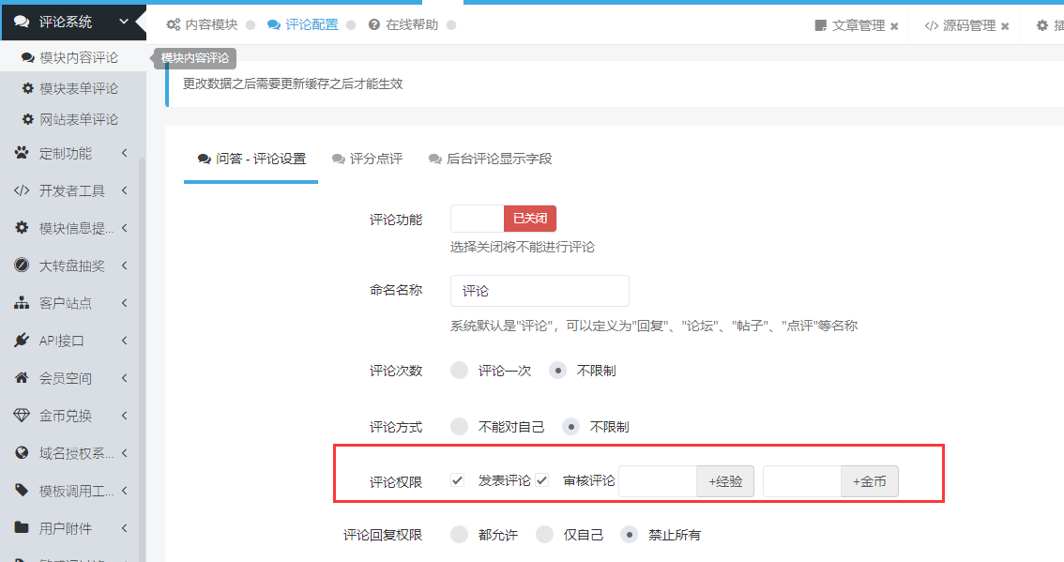The width and height of the screenshot is (1064, 562).
Task: Select 都允许 for 评论回复权限
Action: tap(460, 534)
